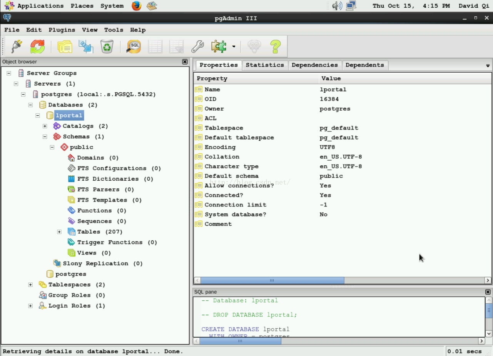Expand the Login Roles (1) node

click(30, 306)
